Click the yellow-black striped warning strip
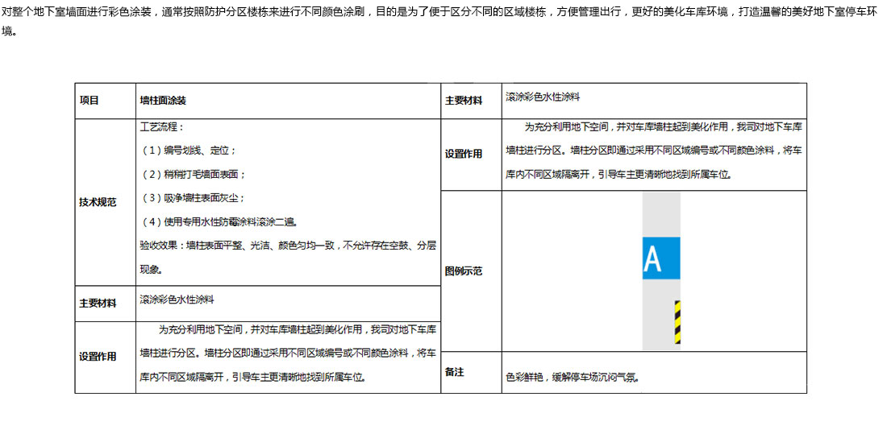This screenshot has height=434, width=887. (677, 322)
